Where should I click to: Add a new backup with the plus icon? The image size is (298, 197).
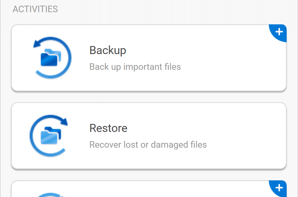(279, 32)
